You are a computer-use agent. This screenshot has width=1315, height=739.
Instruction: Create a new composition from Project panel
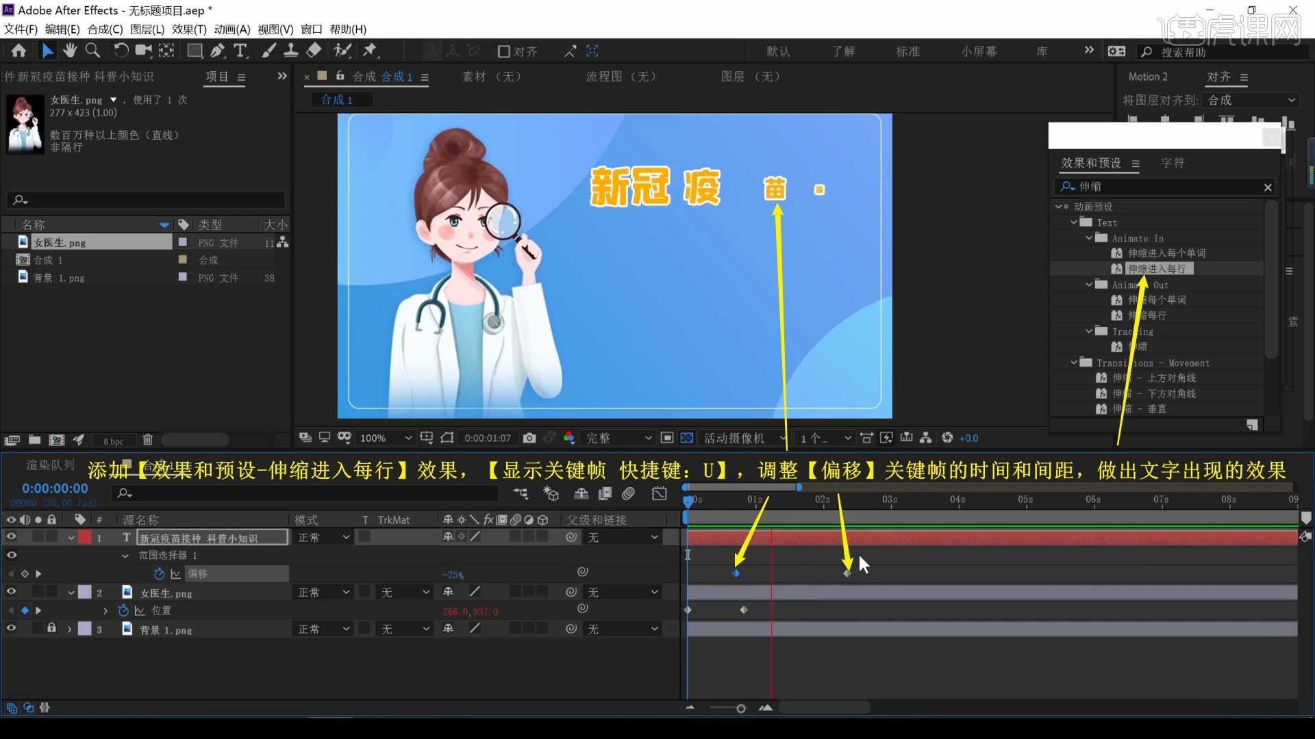(x=57, y=440)
